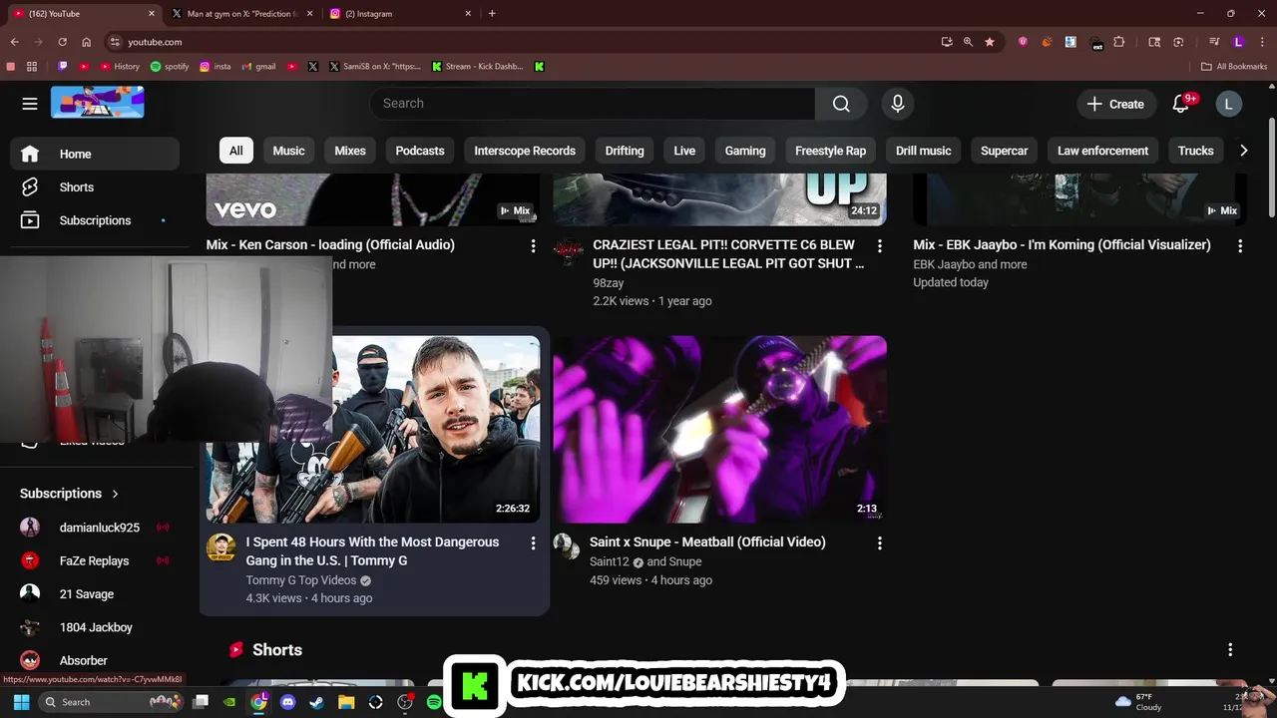Reload the page in the browser
1277x718 pixels.
tap(62, 42)
